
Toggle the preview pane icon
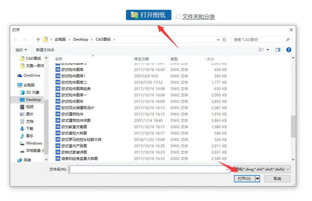tap(278, 50)
